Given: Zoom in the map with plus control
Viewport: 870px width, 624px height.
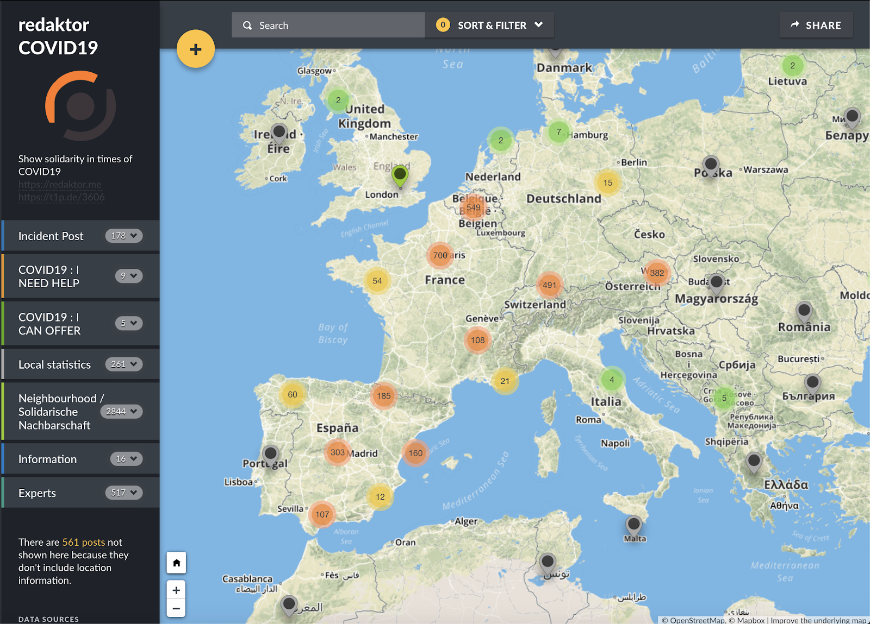Looking at the screenshot, I should point(176,590).
